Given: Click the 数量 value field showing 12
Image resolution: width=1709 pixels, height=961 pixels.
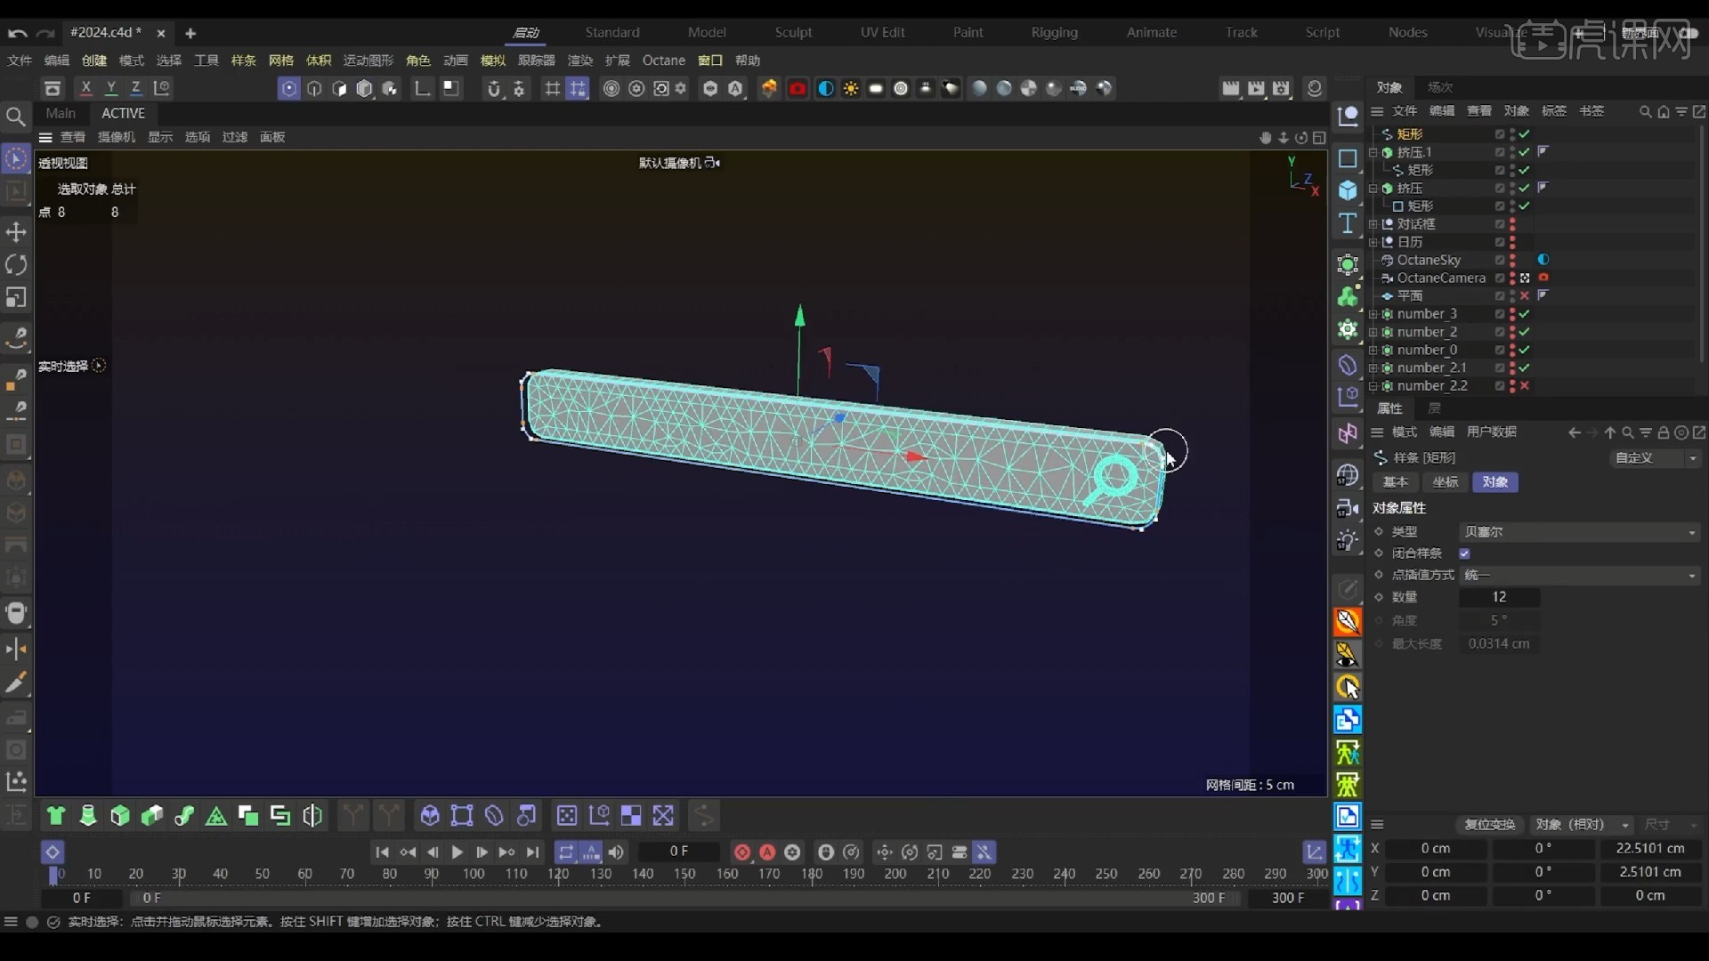Looking at the screenshot, I should coord(1500,597).
